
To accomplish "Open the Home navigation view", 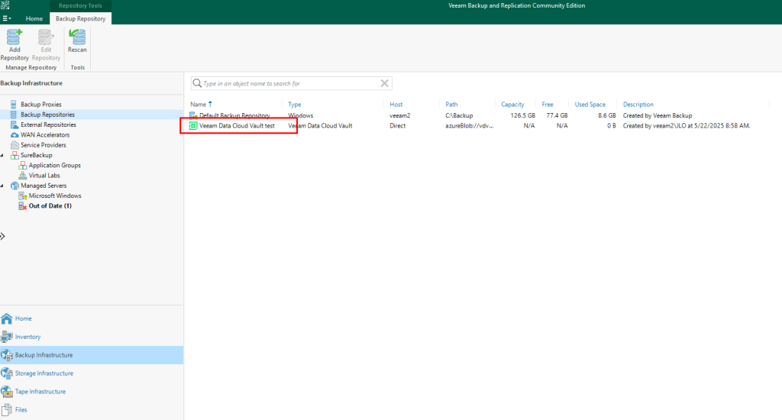I will 23,318.
